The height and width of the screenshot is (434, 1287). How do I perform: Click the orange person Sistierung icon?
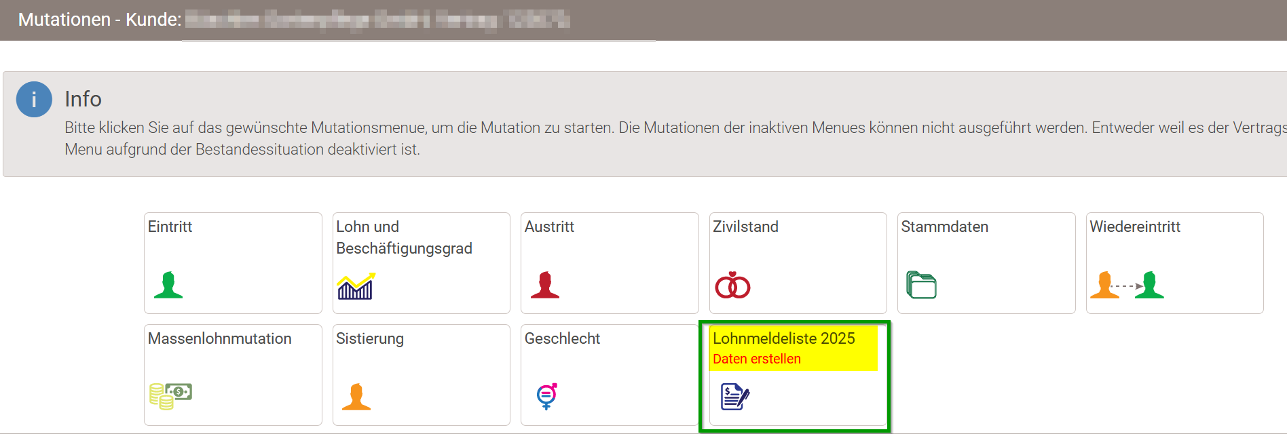click(356, 397)
